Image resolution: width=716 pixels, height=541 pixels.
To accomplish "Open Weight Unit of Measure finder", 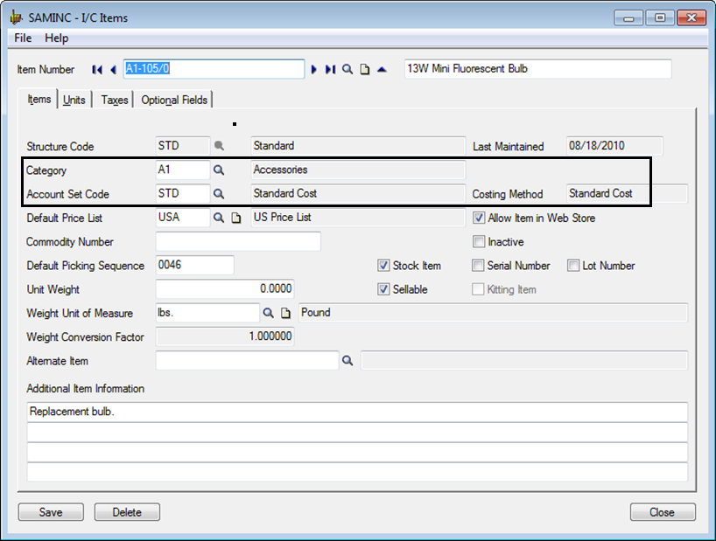I will 269,313.
